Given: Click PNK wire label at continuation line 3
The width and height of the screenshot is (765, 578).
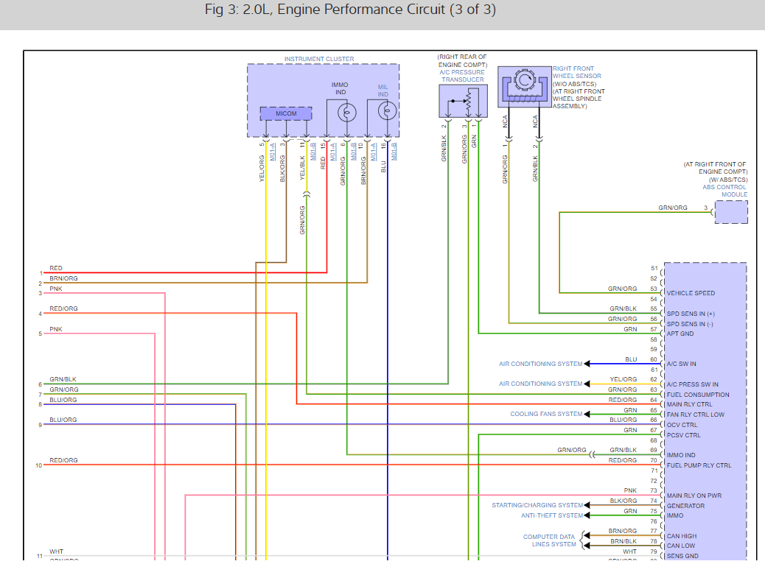Looking at the screenshot, I should [55, 289].
